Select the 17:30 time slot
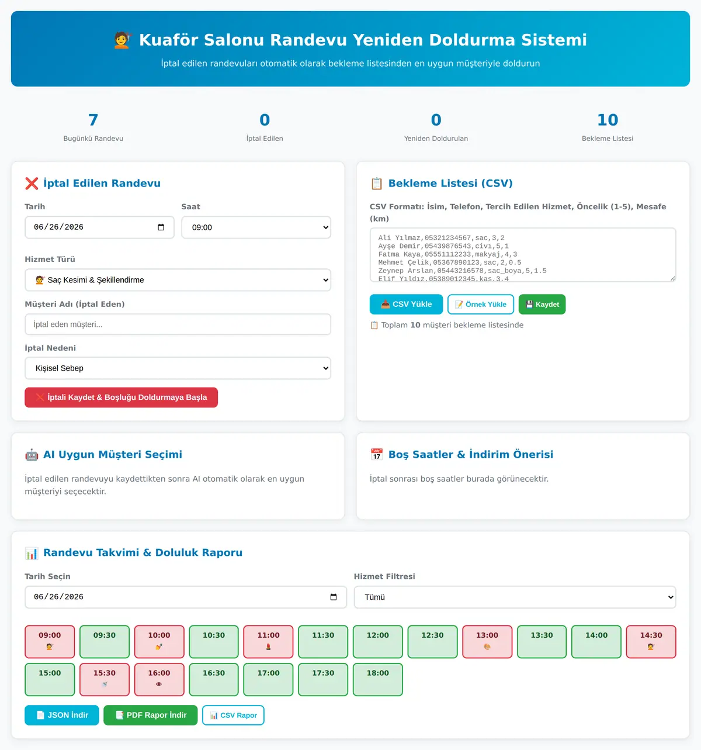The height and width of the screenshot is (750, 701). point(323,680)
